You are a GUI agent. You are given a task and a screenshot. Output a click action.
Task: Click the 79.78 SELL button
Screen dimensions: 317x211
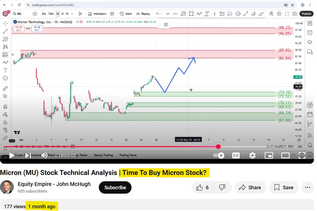click(19, 29)
